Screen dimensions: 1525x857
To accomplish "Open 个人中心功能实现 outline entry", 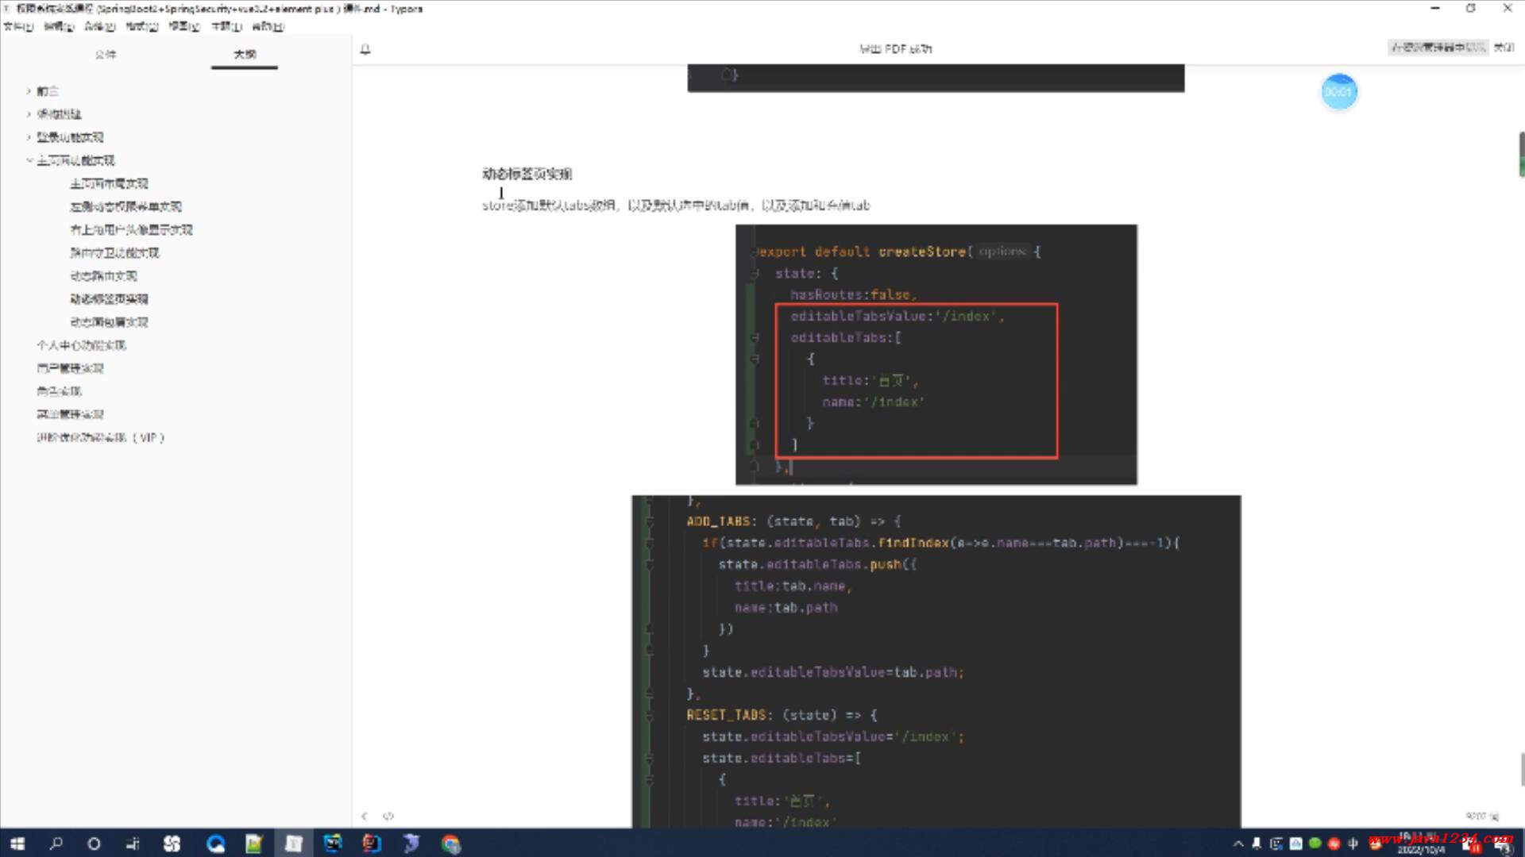I will click(x=81, y=345).
